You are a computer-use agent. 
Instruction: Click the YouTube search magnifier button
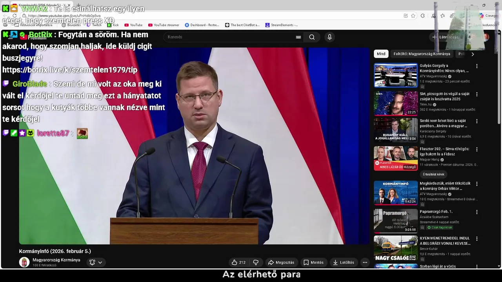(312, 37)
